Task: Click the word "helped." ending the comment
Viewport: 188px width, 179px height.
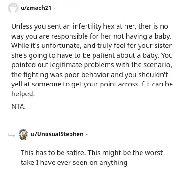Action: pos(23,94)
